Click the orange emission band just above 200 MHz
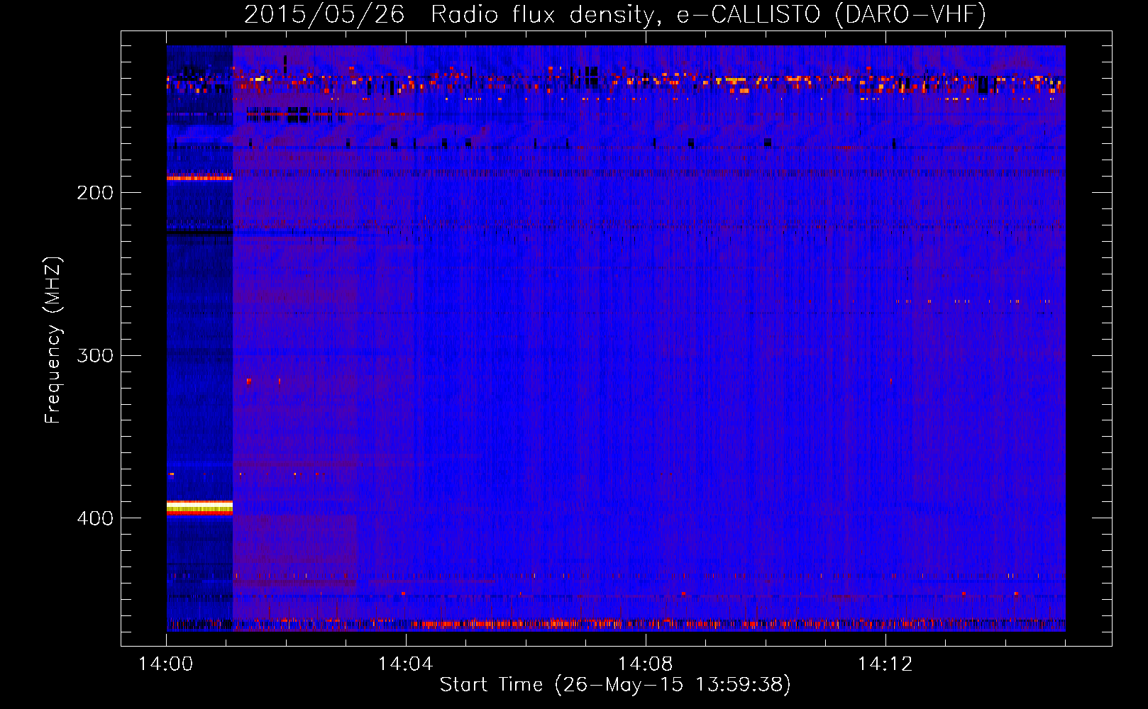Image resolution: width=1148 pixels, height=709 pixels. point(199,178)
